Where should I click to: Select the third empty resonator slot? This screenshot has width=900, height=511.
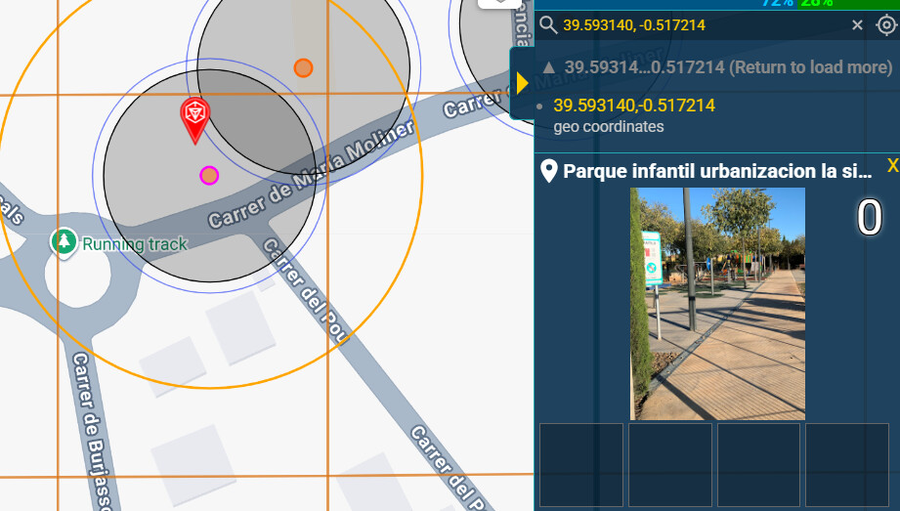coord(759,465)
